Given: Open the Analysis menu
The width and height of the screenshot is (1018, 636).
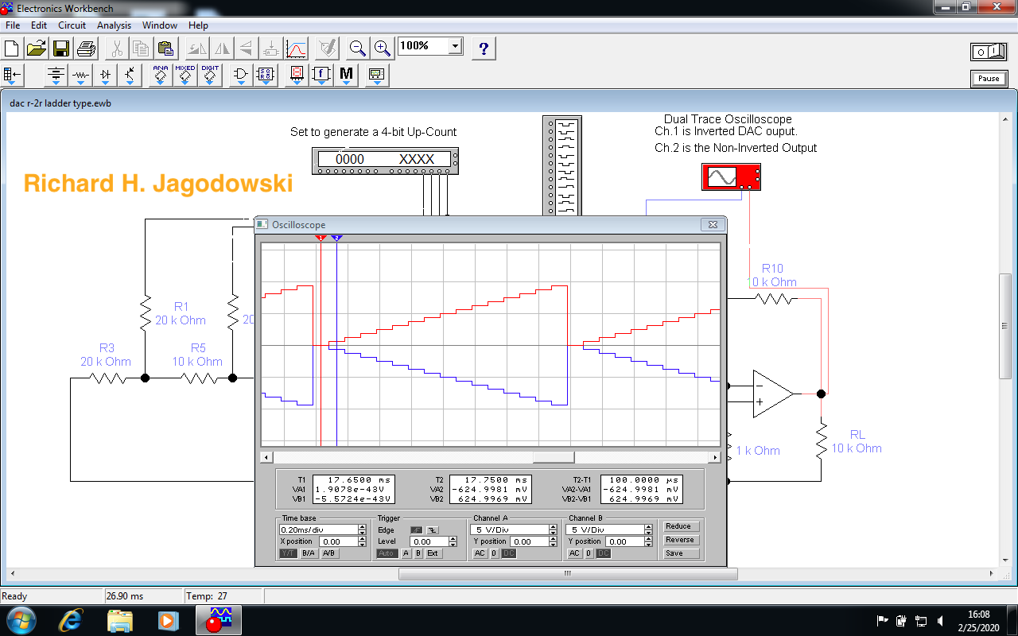Looking at the screenshot, I should (x=115, y=25).
